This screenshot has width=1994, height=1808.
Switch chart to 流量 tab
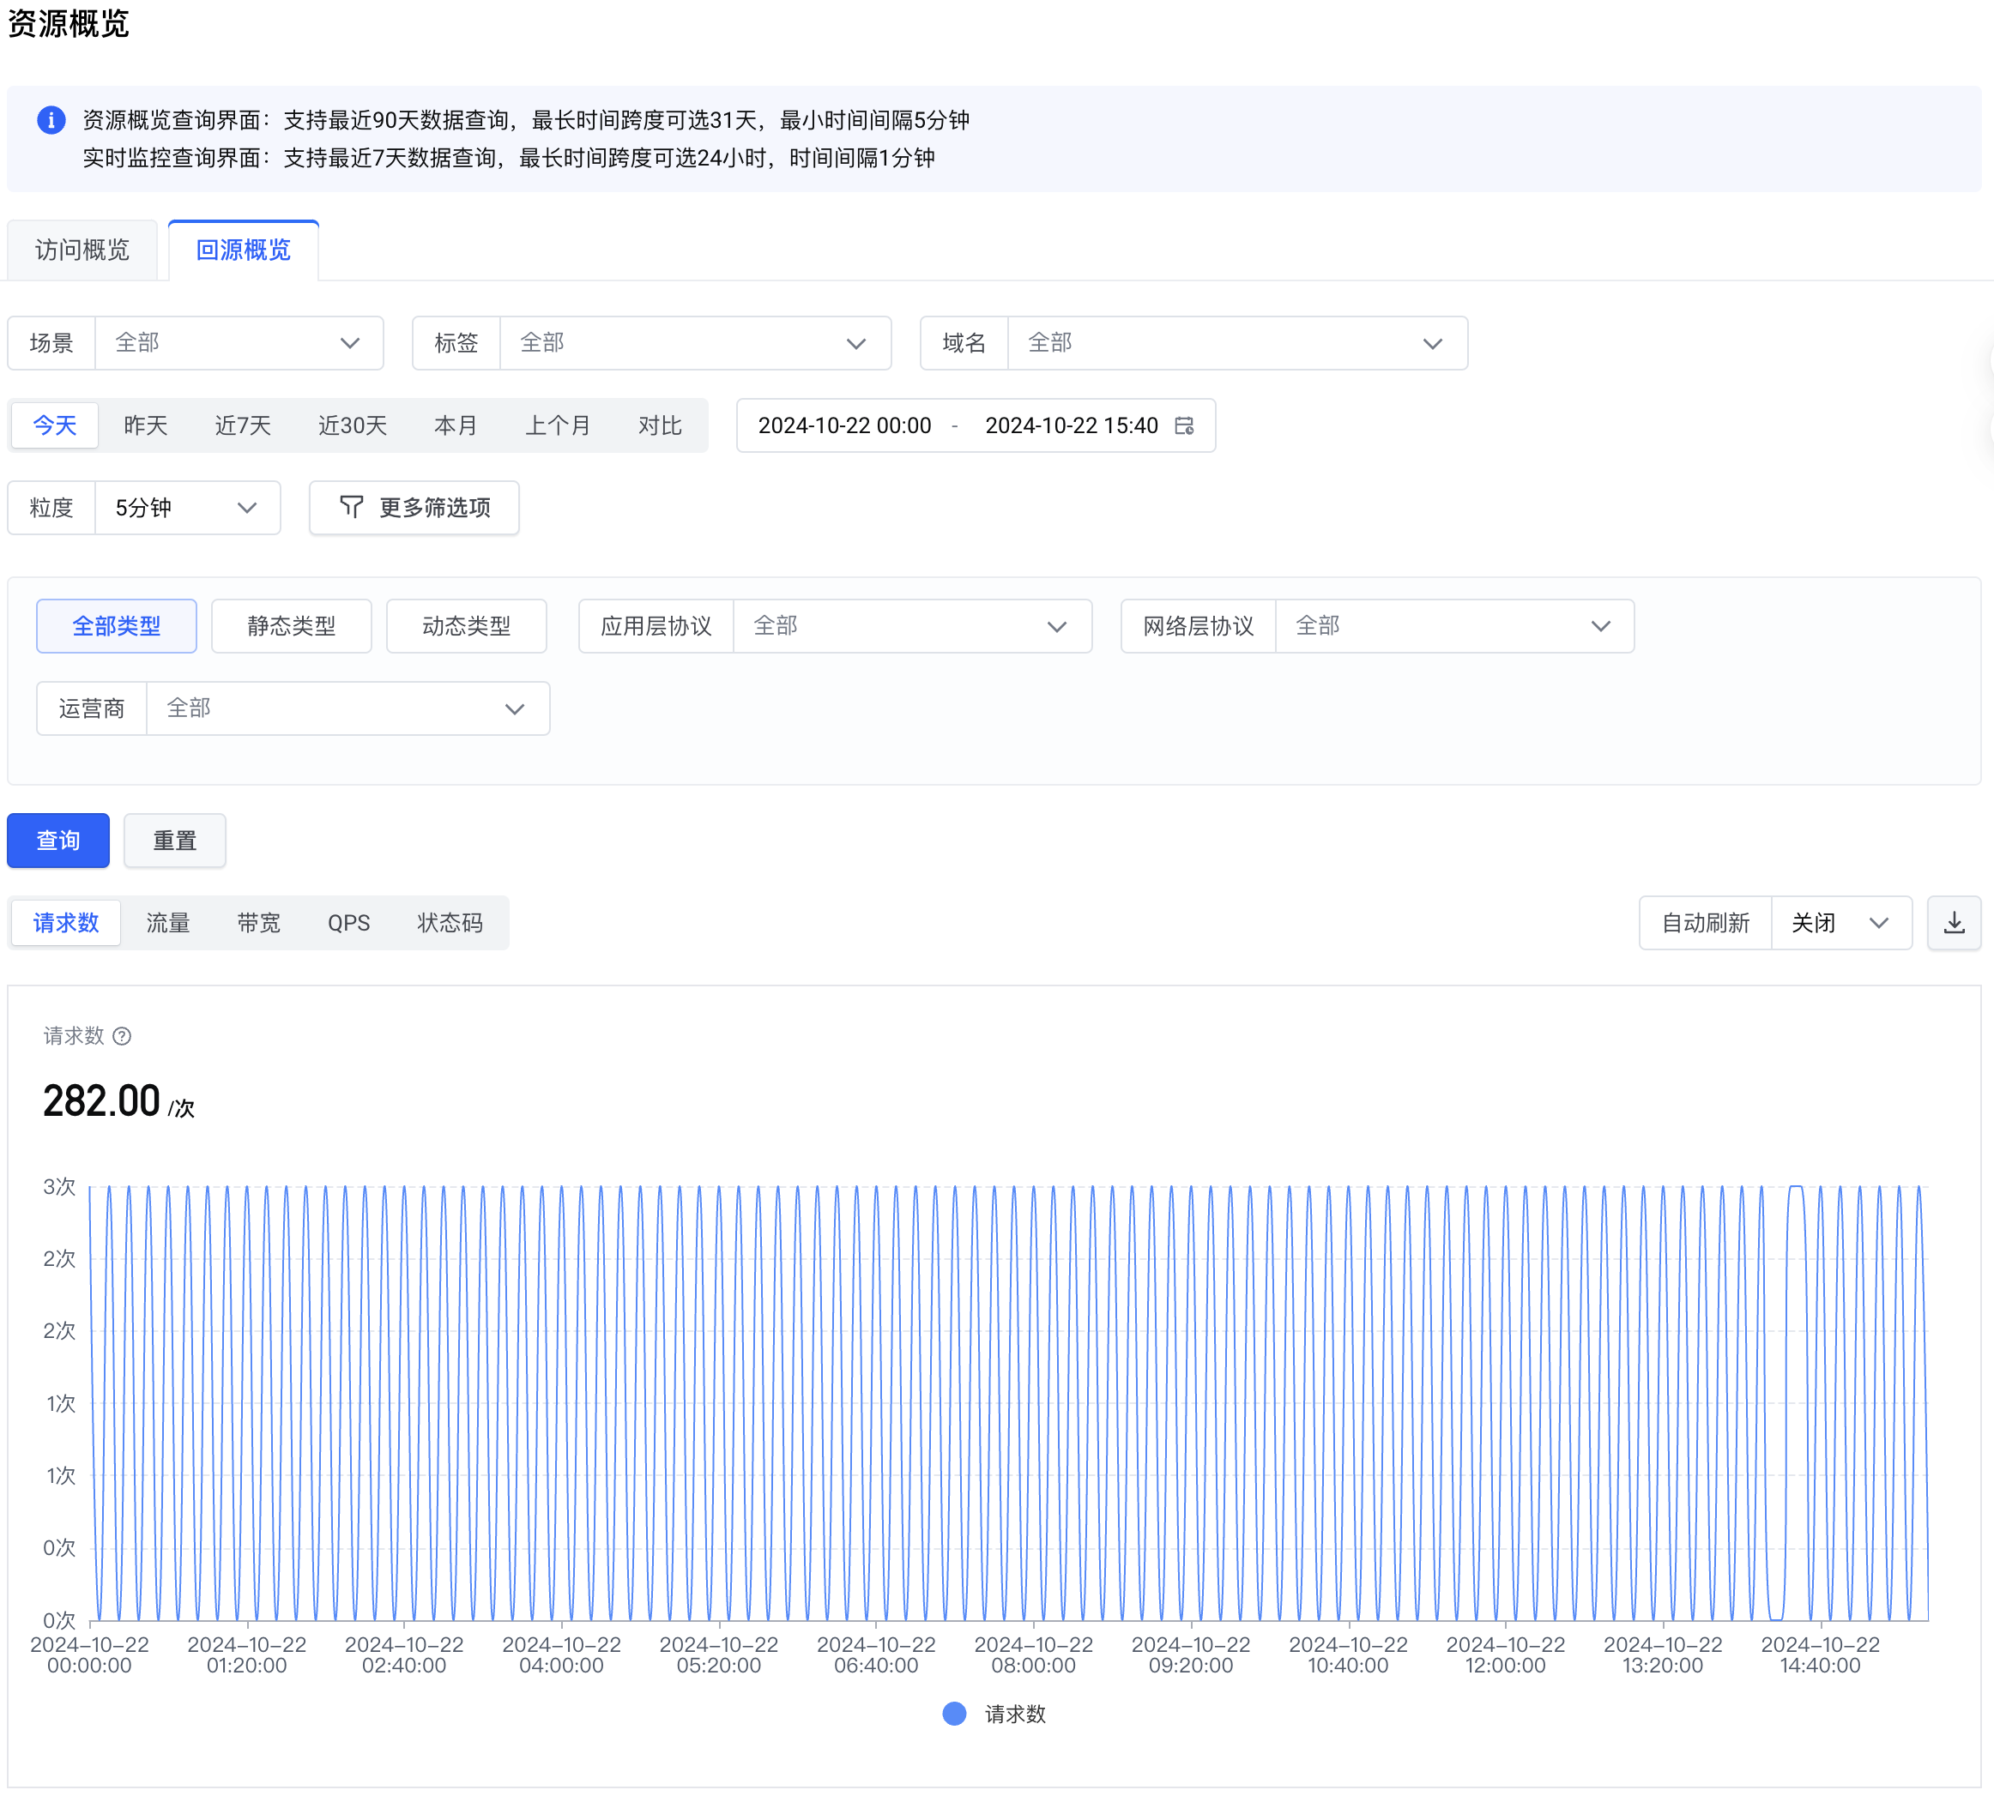[x=168, y=923]
